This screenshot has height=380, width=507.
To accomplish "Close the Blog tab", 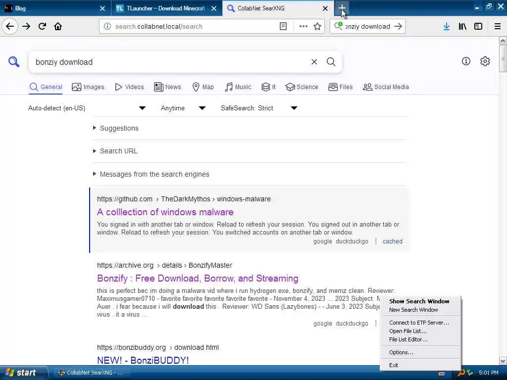I will (x=102, y=8).
